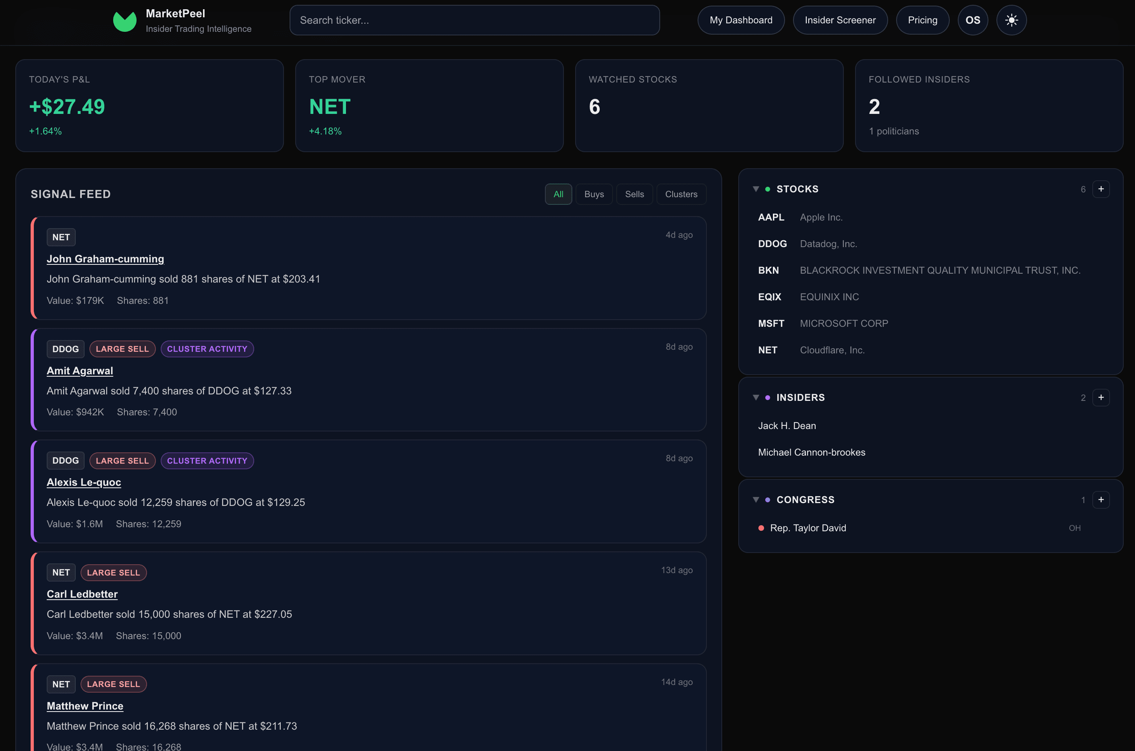Screen dimensions: 1135x751
Task: Click DDOG ticker badge on Amit Agarwal card
Action: 66,349
